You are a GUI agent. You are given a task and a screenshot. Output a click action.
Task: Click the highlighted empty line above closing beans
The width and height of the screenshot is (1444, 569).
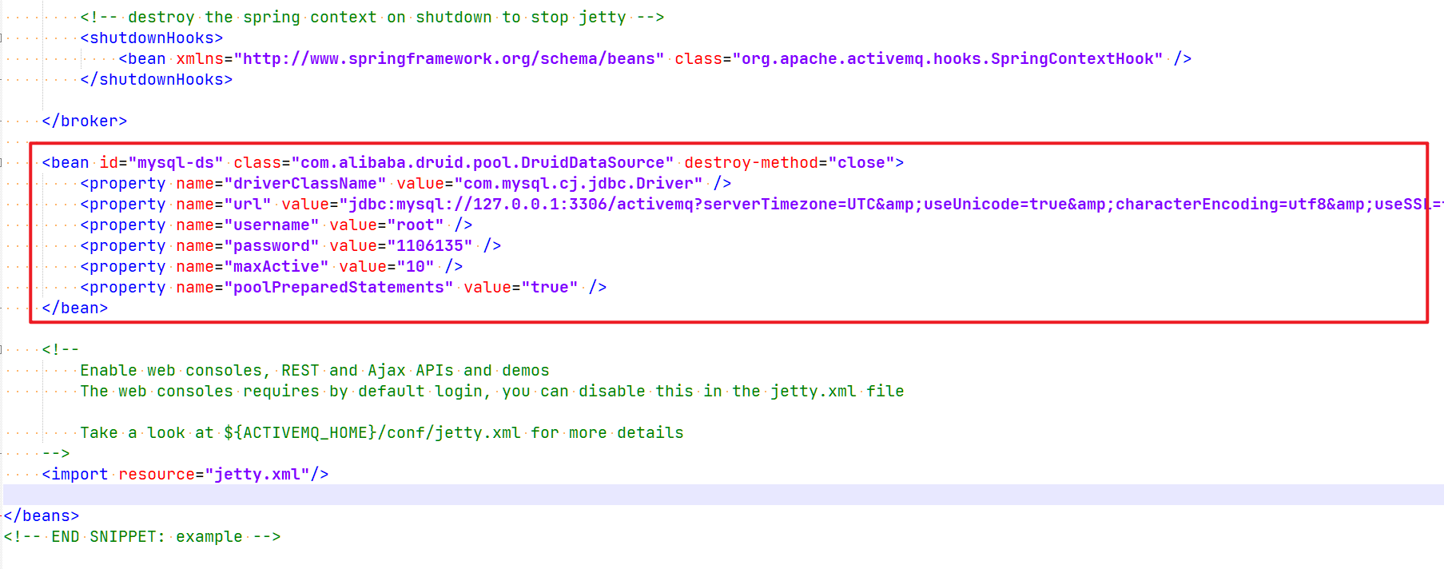coord(719,495)
